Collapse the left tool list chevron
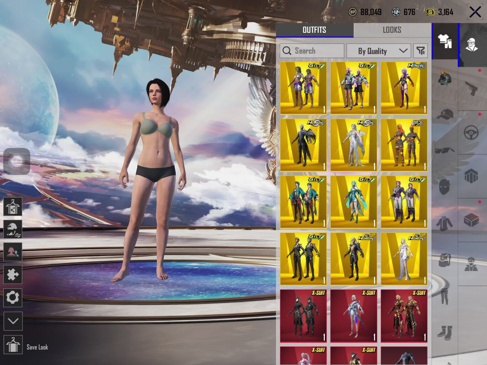 coord(13,321)
